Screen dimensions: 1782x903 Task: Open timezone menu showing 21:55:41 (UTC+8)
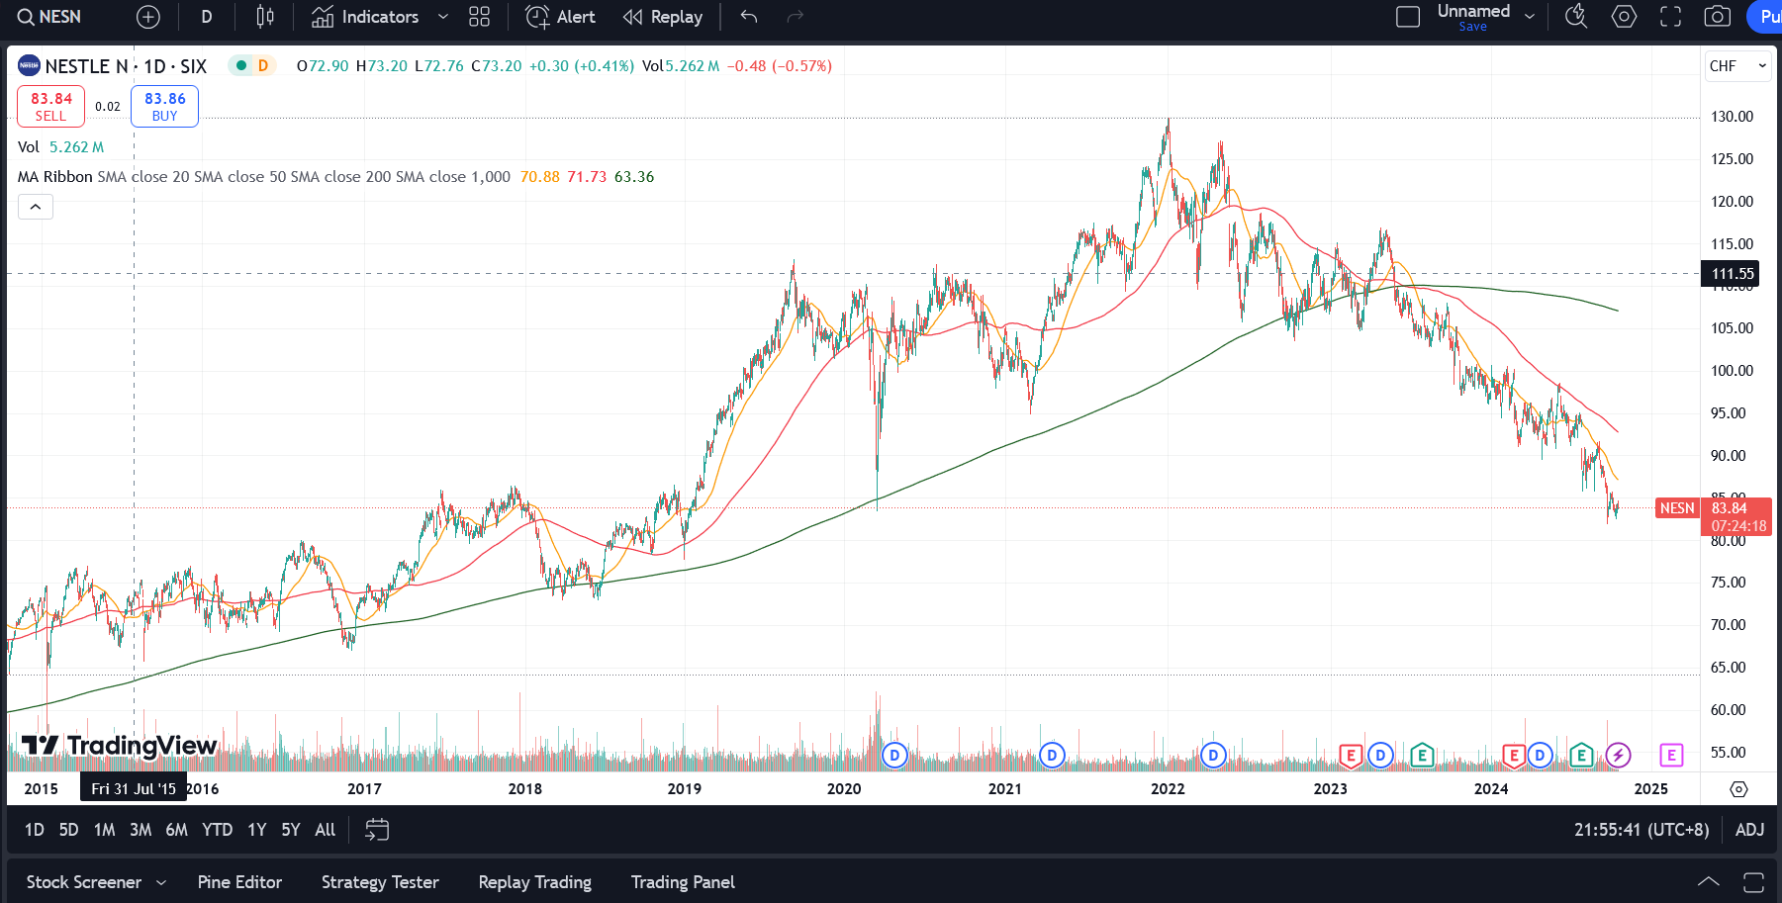(x=1641, y=830)
